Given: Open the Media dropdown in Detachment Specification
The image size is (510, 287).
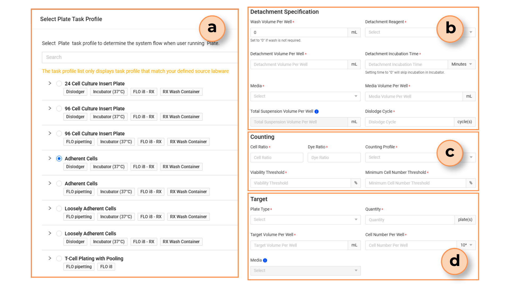Looking at the screenshot, I should point(305,96).
